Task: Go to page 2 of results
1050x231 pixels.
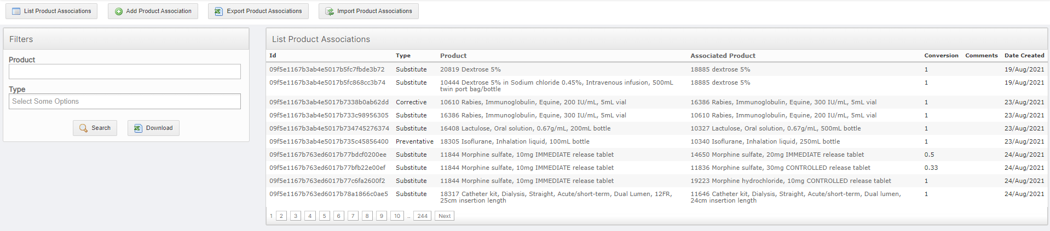Action: (281, 216)
